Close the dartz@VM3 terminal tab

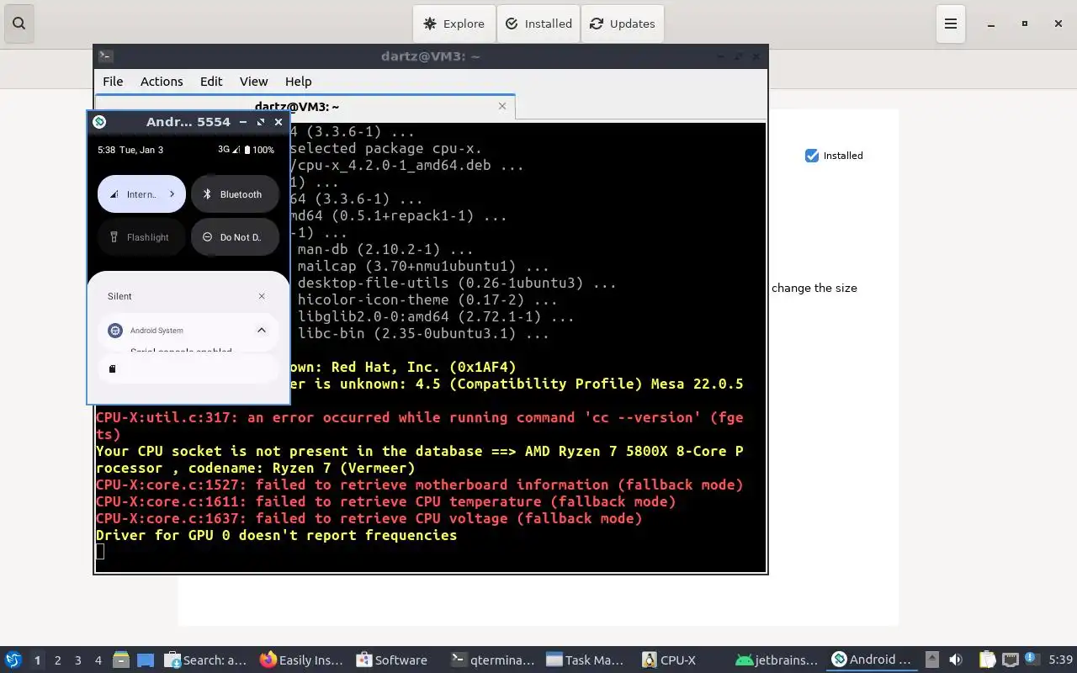pos(502,106)
